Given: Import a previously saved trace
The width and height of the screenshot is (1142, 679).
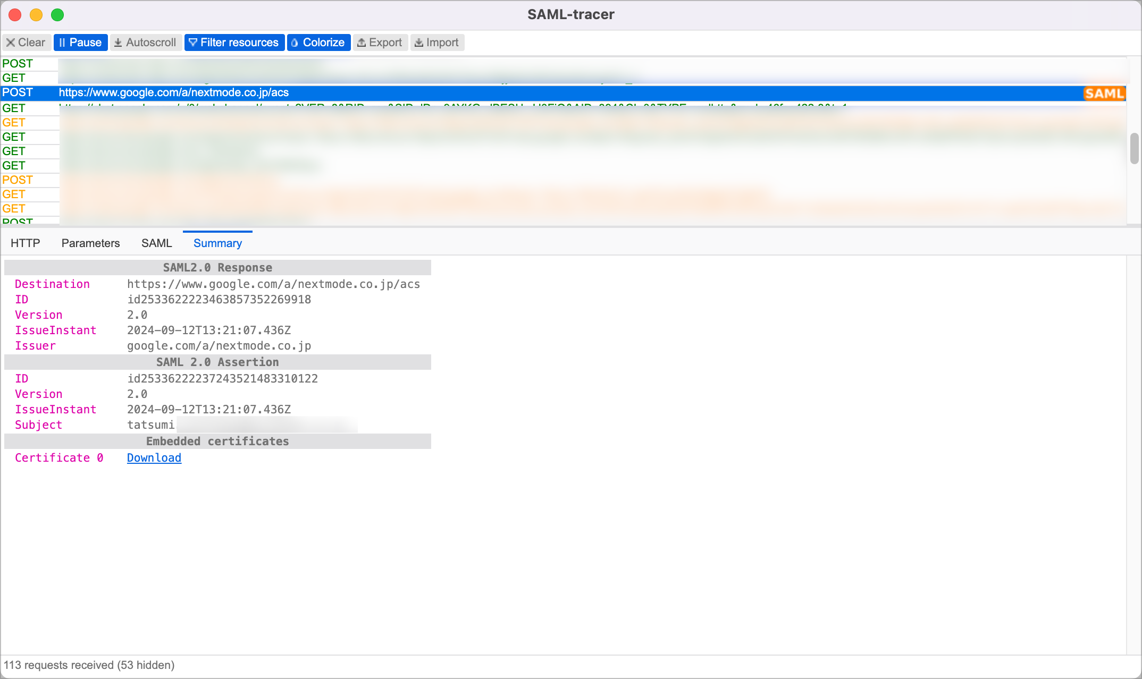Looking at the screenshot, I should [x=437, y=42].
